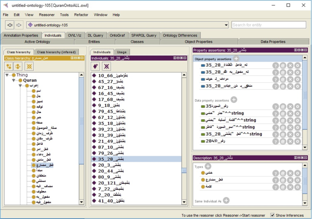Open the OWLViz tab
The height and width of the screenshot is (219, 312).
[x=75, y=36]
